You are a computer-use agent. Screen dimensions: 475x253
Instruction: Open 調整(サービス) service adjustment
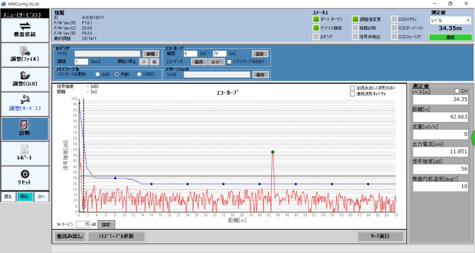(25, 103)
